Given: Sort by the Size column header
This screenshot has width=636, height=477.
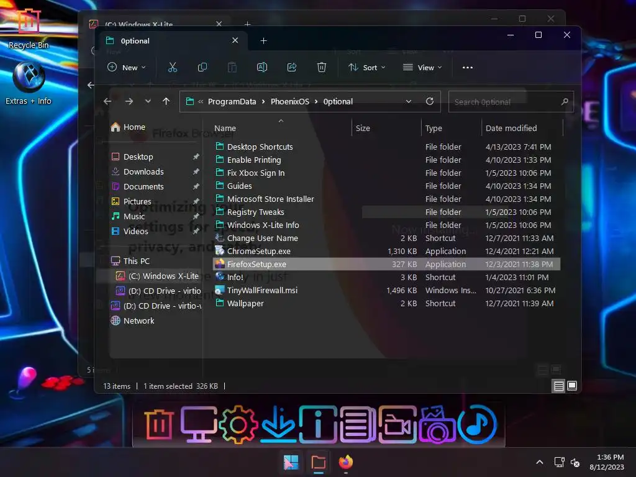Looking at the screenshot, I should coord(363,128).
